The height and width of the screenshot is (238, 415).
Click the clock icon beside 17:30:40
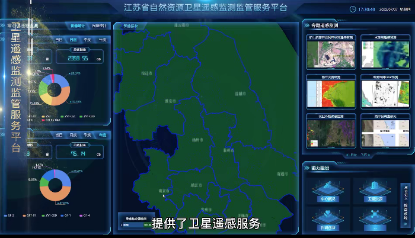pos(353,9)
